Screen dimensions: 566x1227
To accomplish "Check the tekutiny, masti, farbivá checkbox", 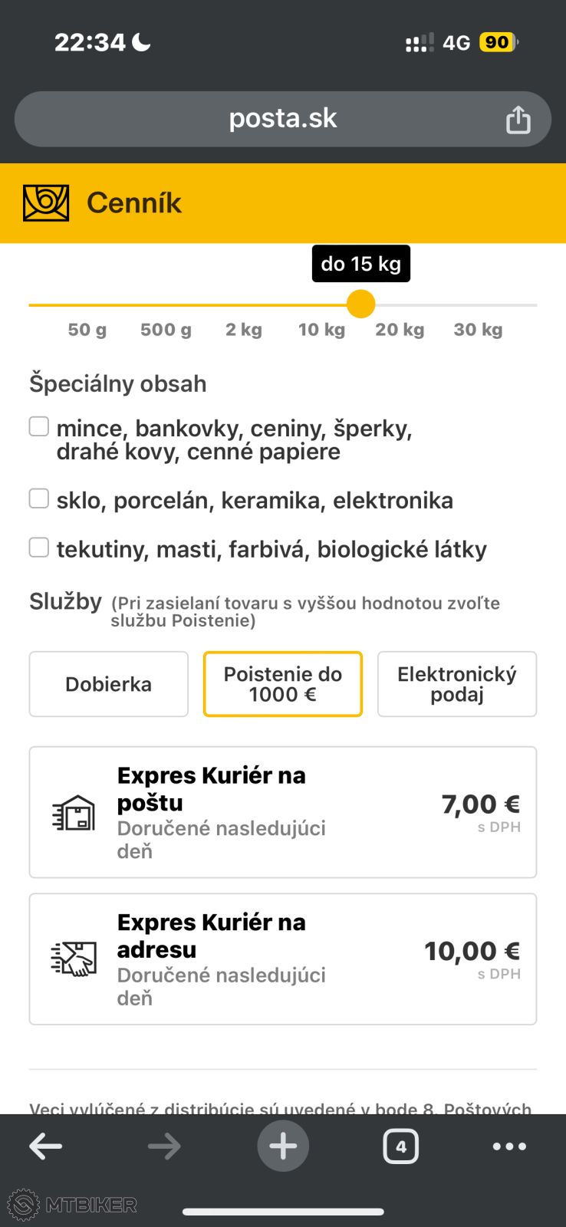I will 39,548.
